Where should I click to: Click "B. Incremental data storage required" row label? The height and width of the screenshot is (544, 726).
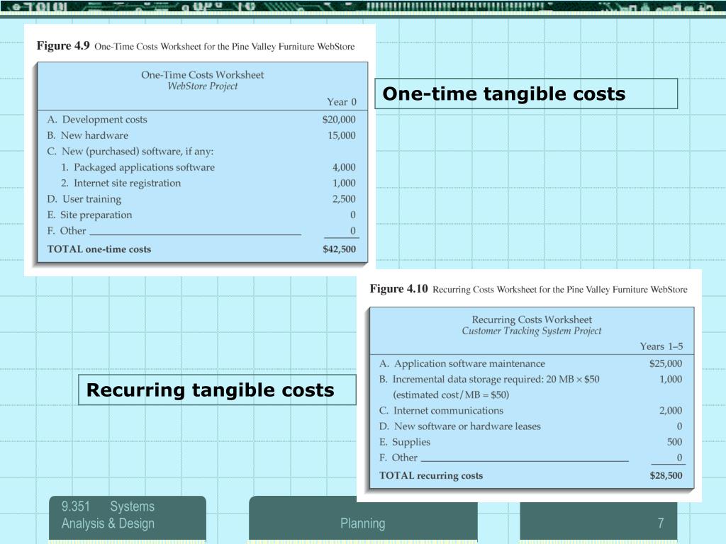point(489,380)
